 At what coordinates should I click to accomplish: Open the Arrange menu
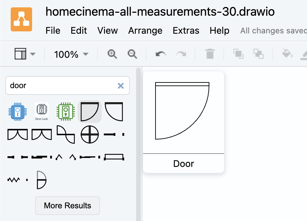(145, 31)
